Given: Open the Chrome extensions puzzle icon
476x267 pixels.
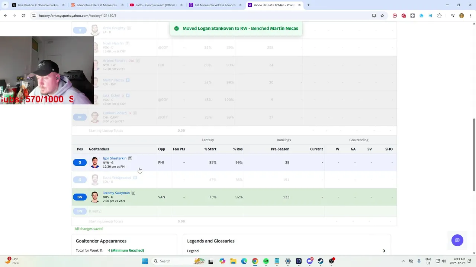Looking at the screenshot, I should click(439, 16).
